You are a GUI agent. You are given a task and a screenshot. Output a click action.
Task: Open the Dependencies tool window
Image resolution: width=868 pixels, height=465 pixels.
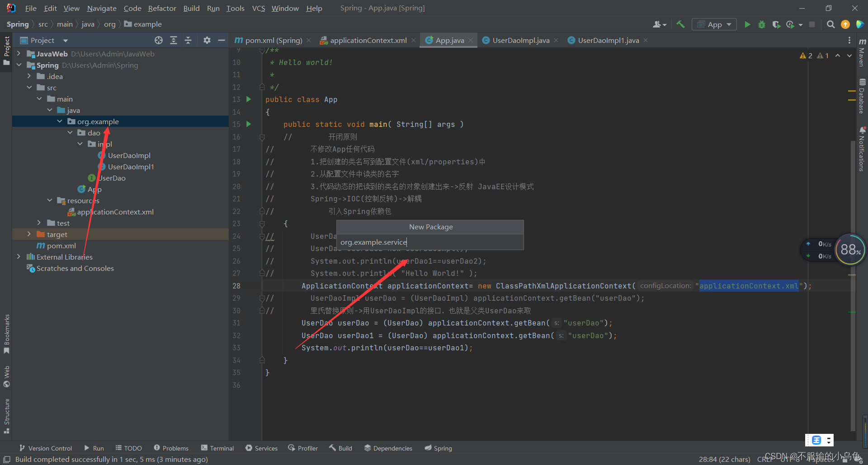[388, 448]
